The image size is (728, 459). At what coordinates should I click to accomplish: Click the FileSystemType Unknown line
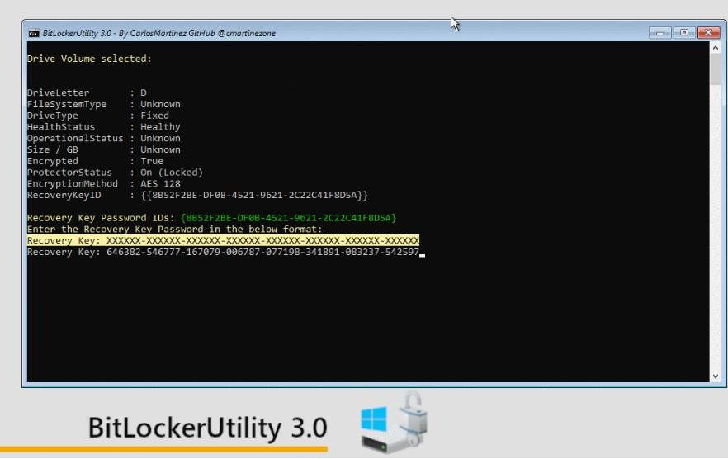pos(103,104)
